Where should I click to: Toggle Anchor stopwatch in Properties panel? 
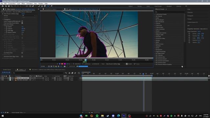189,33
